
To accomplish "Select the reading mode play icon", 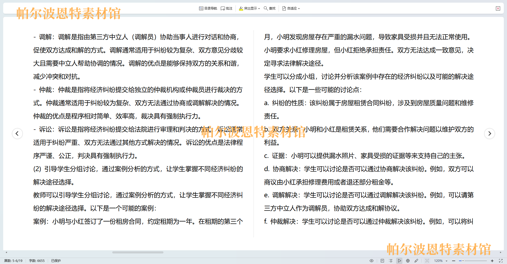I will (400, 261).
